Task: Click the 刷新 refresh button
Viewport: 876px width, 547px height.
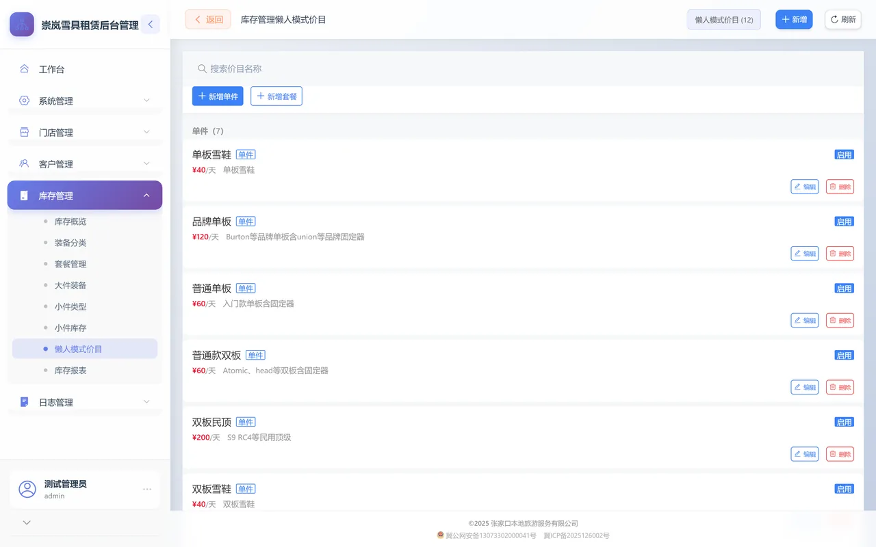Action: coord(843,20)
